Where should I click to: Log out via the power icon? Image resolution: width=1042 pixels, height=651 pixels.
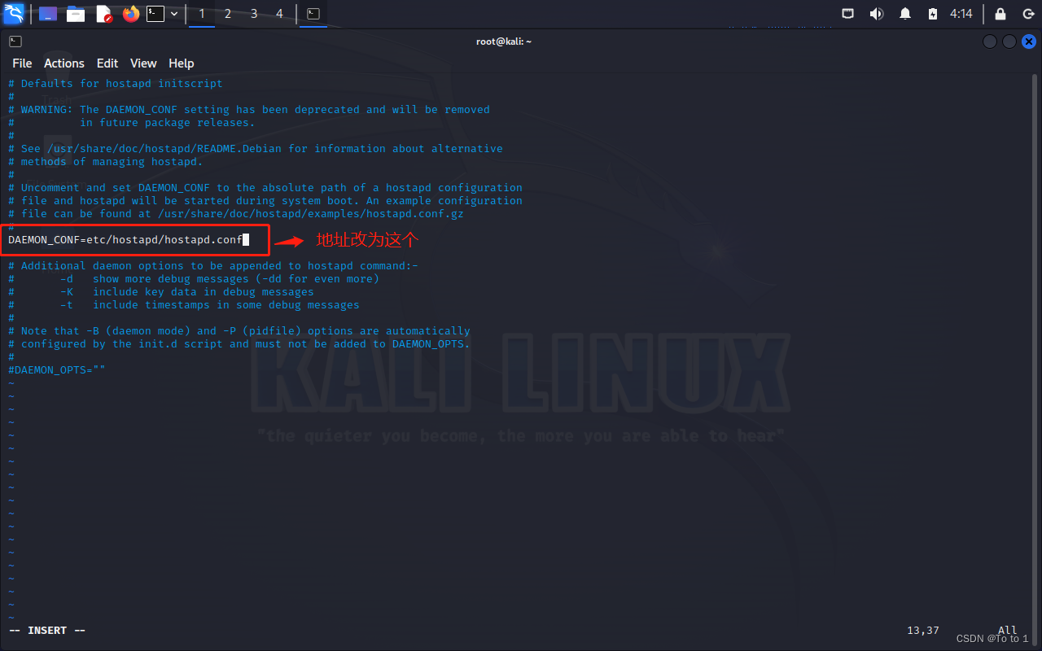point(1027,14)
